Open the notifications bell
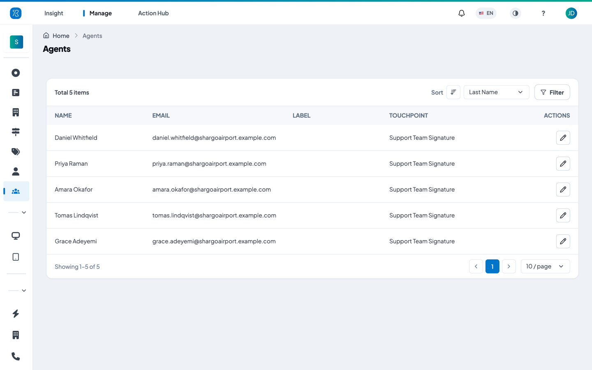The height and width of the screenshot is (370, 592). pos(462,13)
